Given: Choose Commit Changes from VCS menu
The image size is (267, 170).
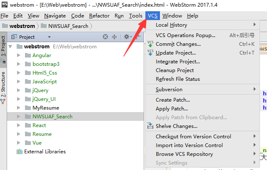Looking at the screenshot, I should coord(202,44).
